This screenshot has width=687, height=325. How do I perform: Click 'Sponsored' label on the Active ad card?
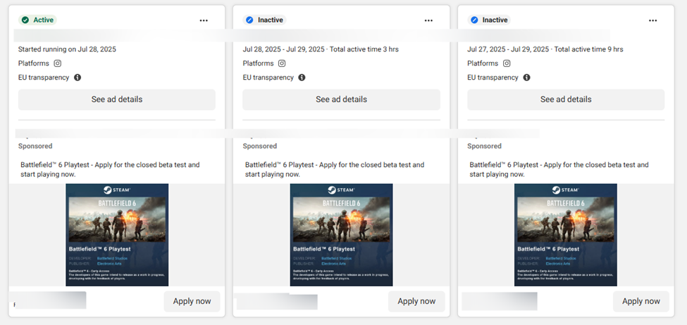pos(35,146)
